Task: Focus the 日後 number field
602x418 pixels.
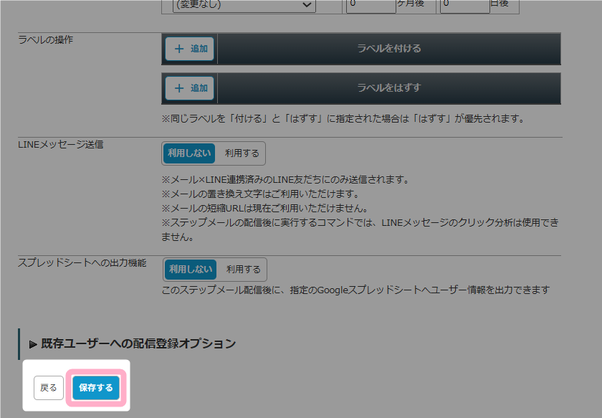Action: pos(464,5)
